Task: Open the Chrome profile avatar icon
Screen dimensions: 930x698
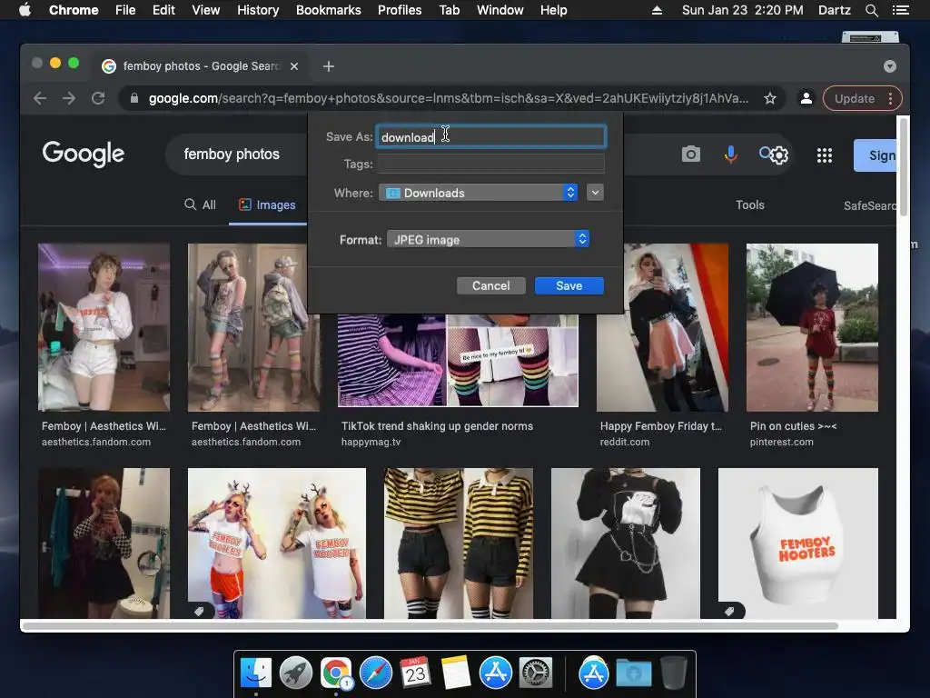Action: (806, 98)
